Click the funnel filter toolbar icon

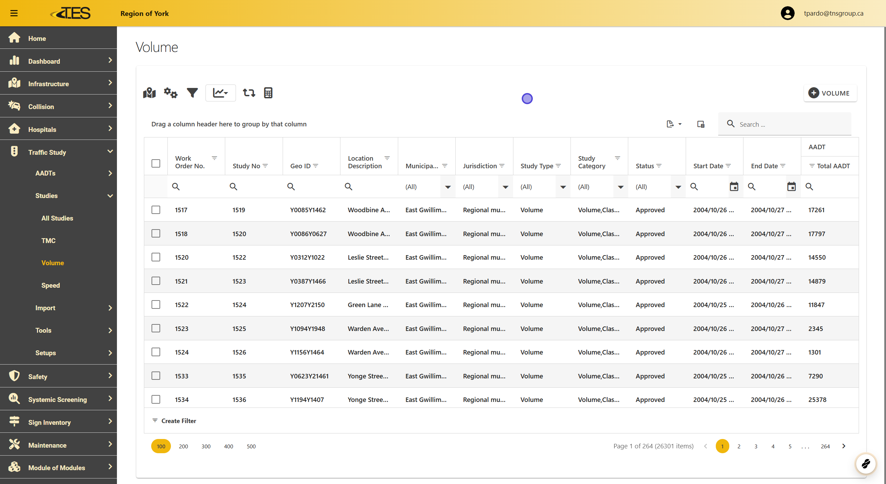coord(192,93)
